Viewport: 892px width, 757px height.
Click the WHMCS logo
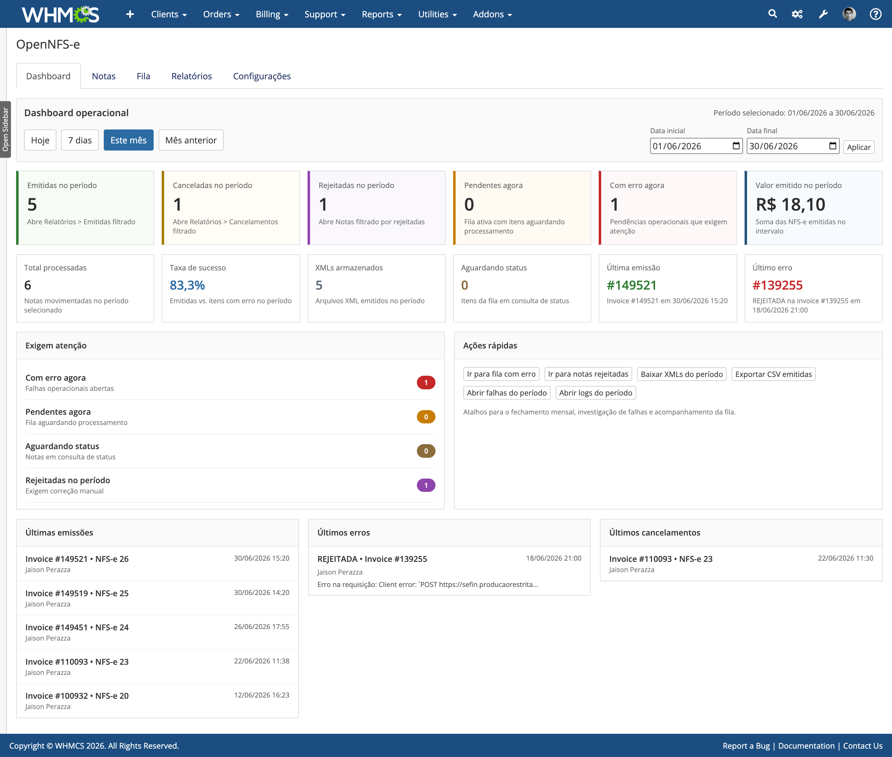pyautogui.click(x=60, y=14)
